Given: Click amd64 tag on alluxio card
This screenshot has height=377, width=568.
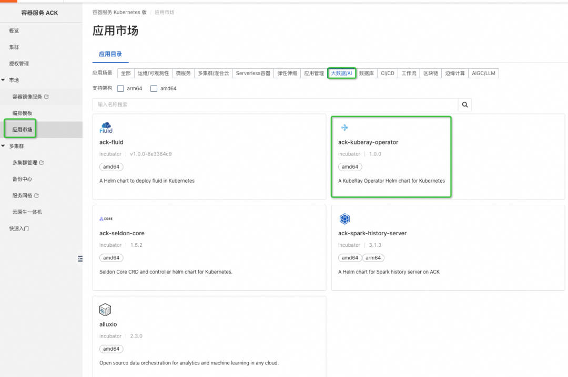Looking at the screenshot, I should (x=111, y=349).
